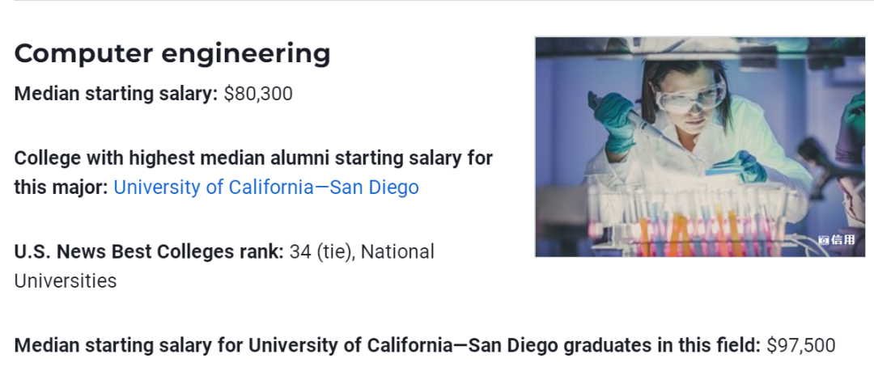This screenshot has height=371, width=874.
Task: Click the bold Median starting salary label
Action: point(116,94)
